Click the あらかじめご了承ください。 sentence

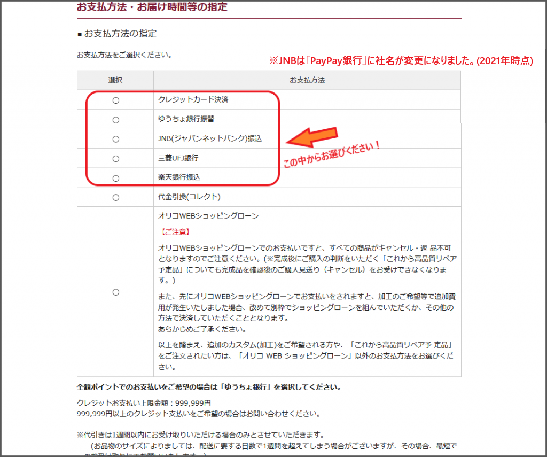point(202,329)
